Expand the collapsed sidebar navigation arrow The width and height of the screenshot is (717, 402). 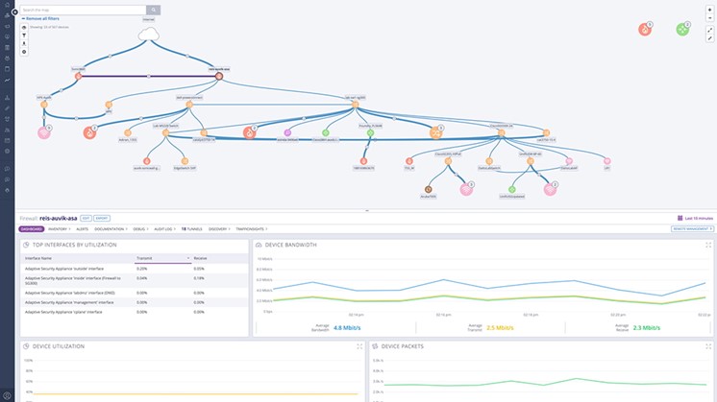click(x=14, y=12)
